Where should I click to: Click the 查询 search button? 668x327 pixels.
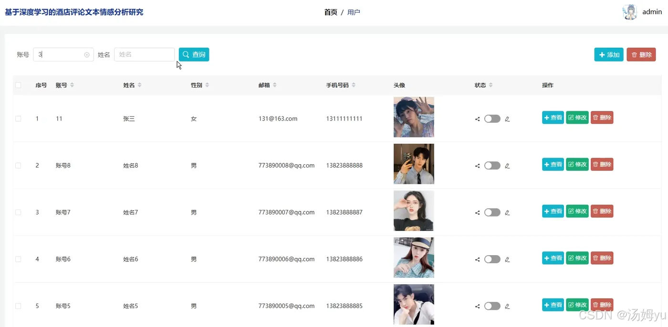[194, 55]
